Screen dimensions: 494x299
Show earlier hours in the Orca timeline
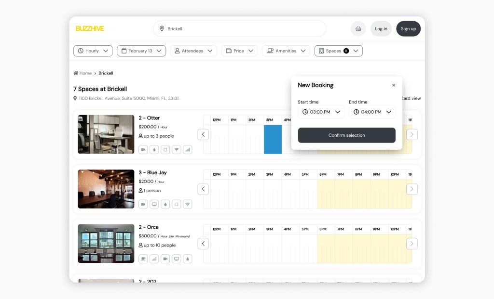click(203, 244)
